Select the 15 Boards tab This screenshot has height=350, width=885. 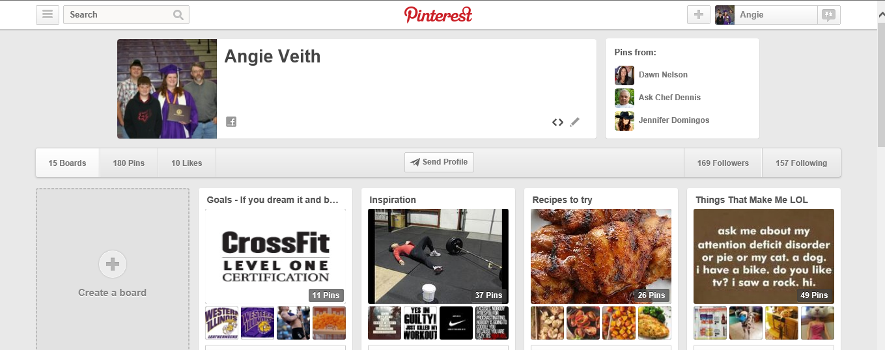coord(67,163)
